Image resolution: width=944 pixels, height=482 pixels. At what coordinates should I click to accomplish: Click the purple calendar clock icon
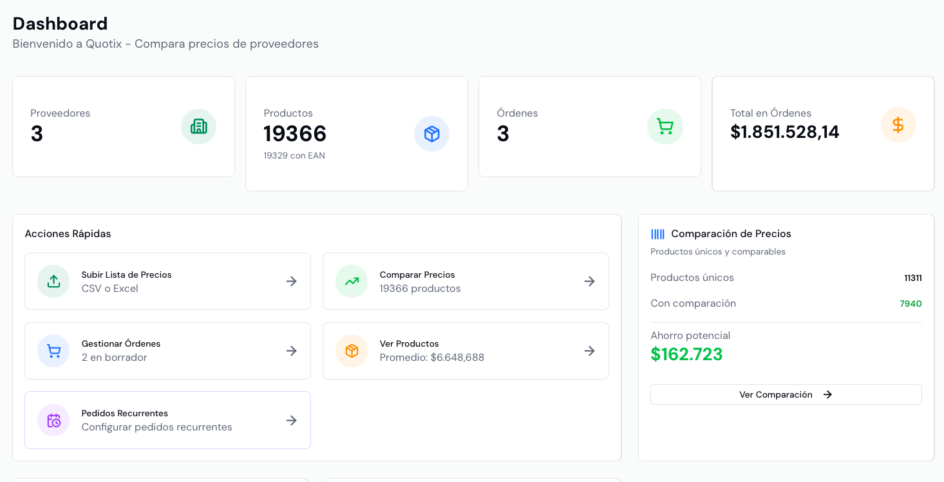point(53,420)
